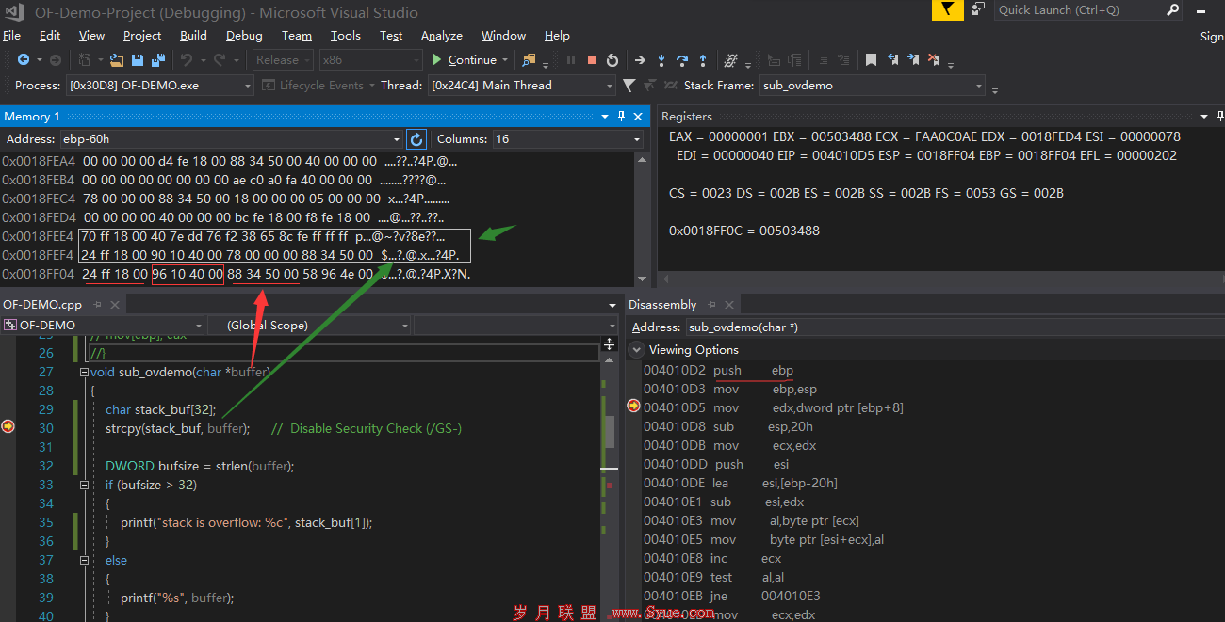Show Next Statement with the right arrow icon
The width and height of the screenshot is (1225, 622).
640,60
